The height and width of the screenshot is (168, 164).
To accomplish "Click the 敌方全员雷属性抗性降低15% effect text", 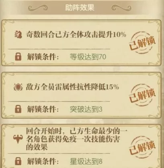I will pos(72,87).
